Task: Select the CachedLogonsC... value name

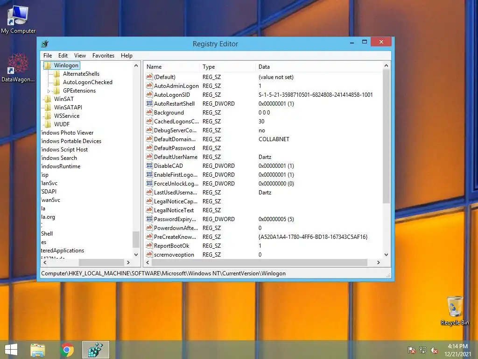Action: 176,122
